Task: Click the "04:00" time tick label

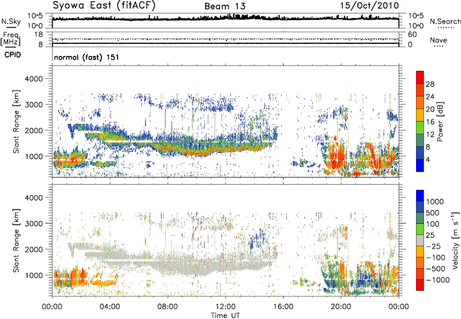Action: [110, 307]
